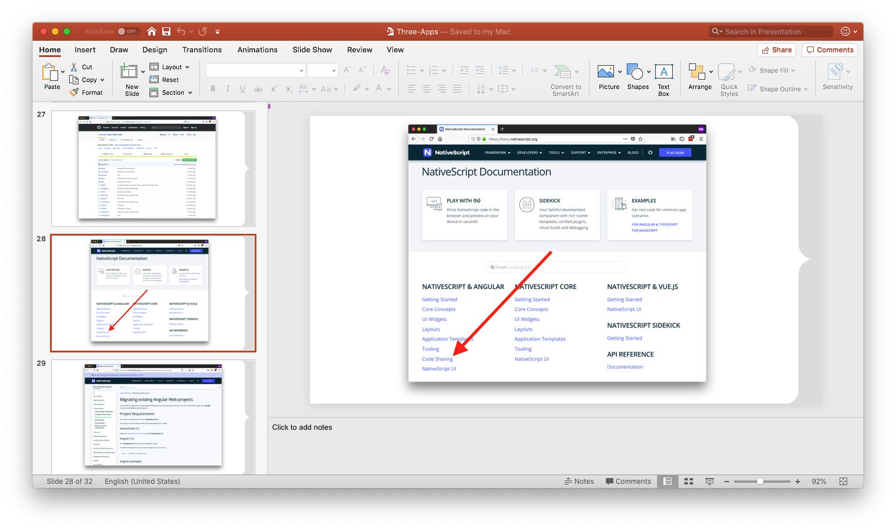Click Comments in the status bar
896x531 pixels.
point(629,482)
